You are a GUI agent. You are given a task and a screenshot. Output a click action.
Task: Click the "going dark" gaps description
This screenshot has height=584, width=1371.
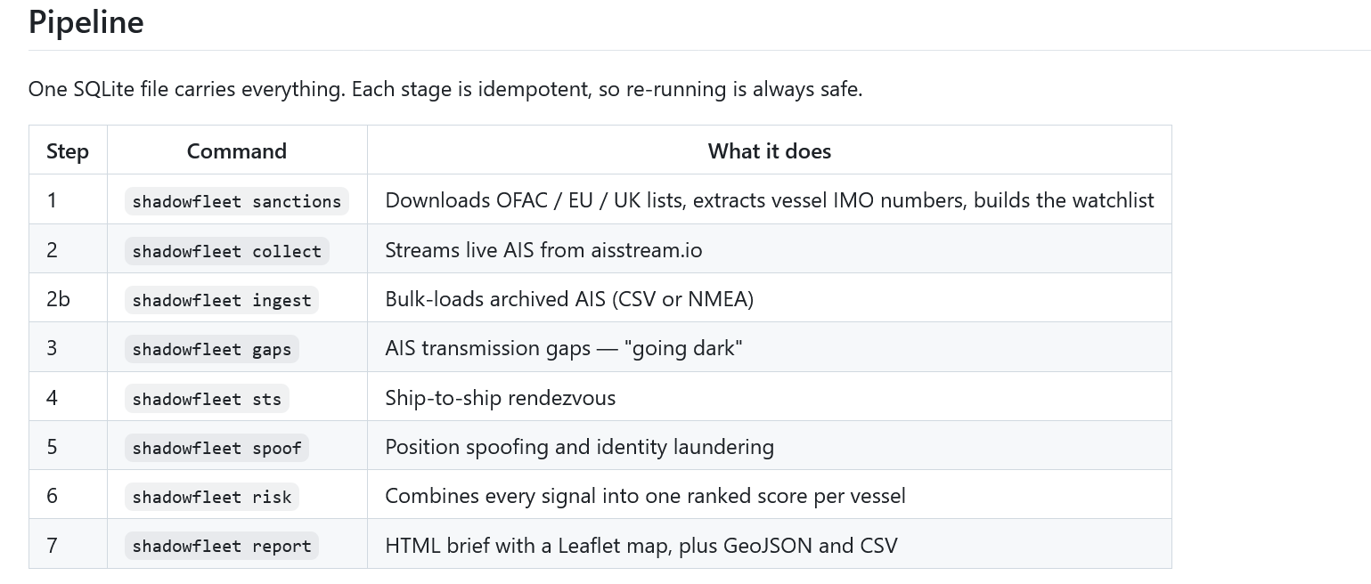point(564,348)
